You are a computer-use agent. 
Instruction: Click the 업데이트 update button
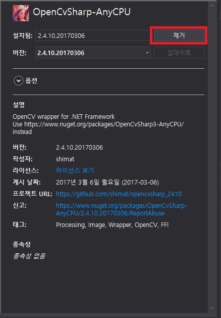pyautogui.click(x=179, y=53)
